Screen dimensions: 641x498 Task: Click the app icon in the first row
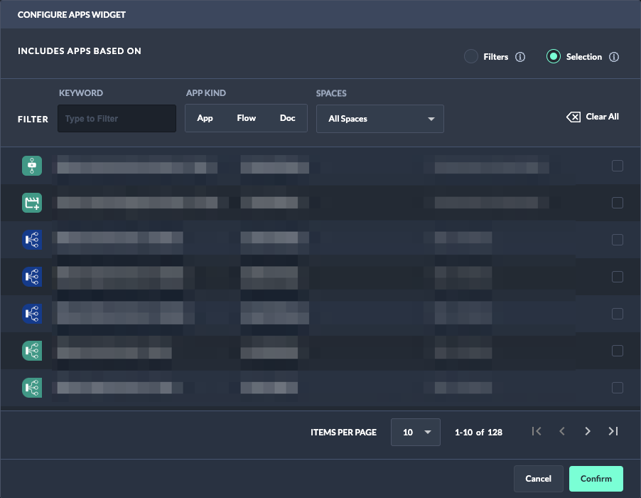click(x=33, y=166)
